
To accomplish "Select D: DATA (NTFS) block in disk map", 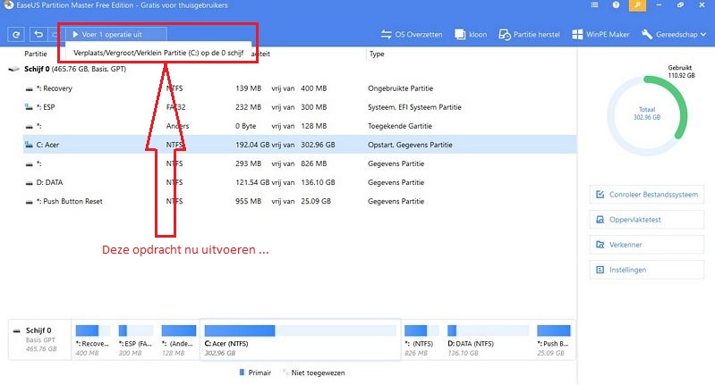I will (488, 340).
